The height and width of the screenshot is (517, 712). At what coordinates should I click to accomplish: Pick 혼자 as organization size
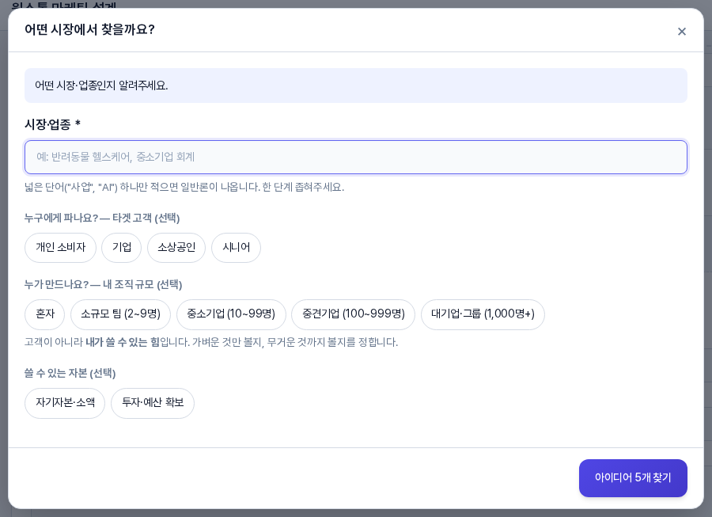coord(45,314)
